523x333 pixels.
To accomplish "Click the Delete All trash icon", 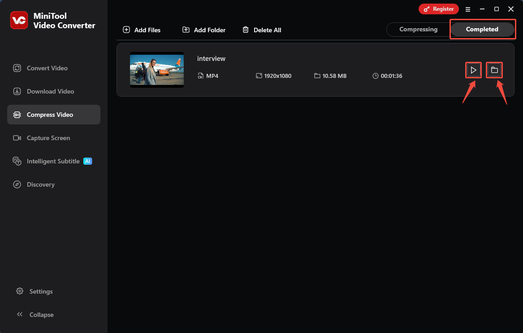I will pyautogui.click(x=246, y=30).
